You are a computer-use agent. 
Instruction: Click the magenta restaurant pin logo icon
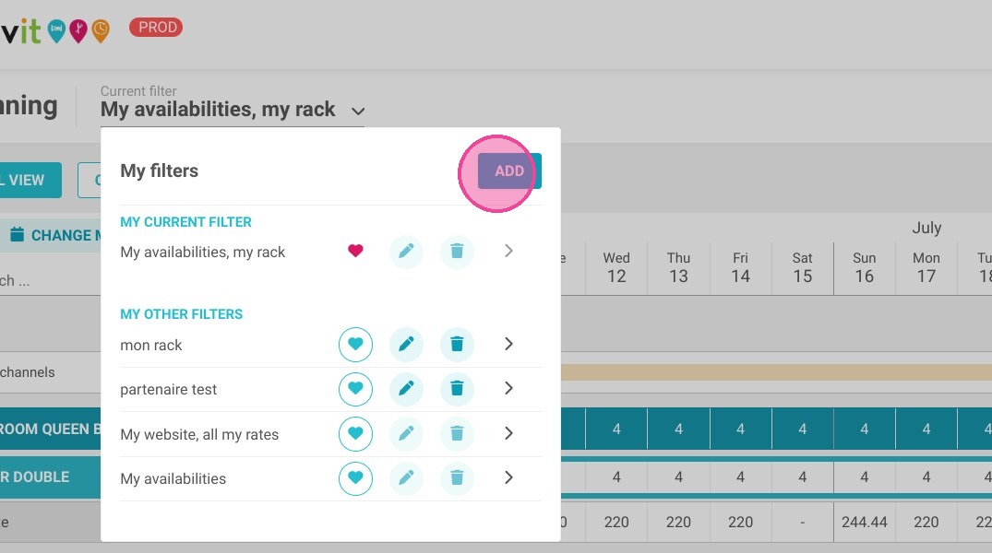[x=78, y=30]
